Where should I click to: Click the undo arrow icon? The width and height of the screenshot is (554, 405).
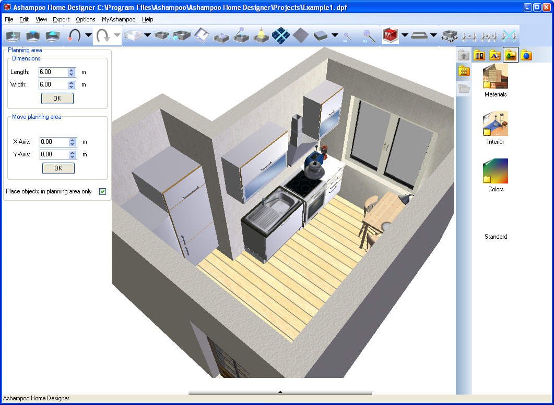point(74,35)
